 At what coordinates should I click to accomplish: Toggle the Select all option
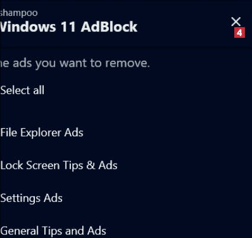[22, 90]
